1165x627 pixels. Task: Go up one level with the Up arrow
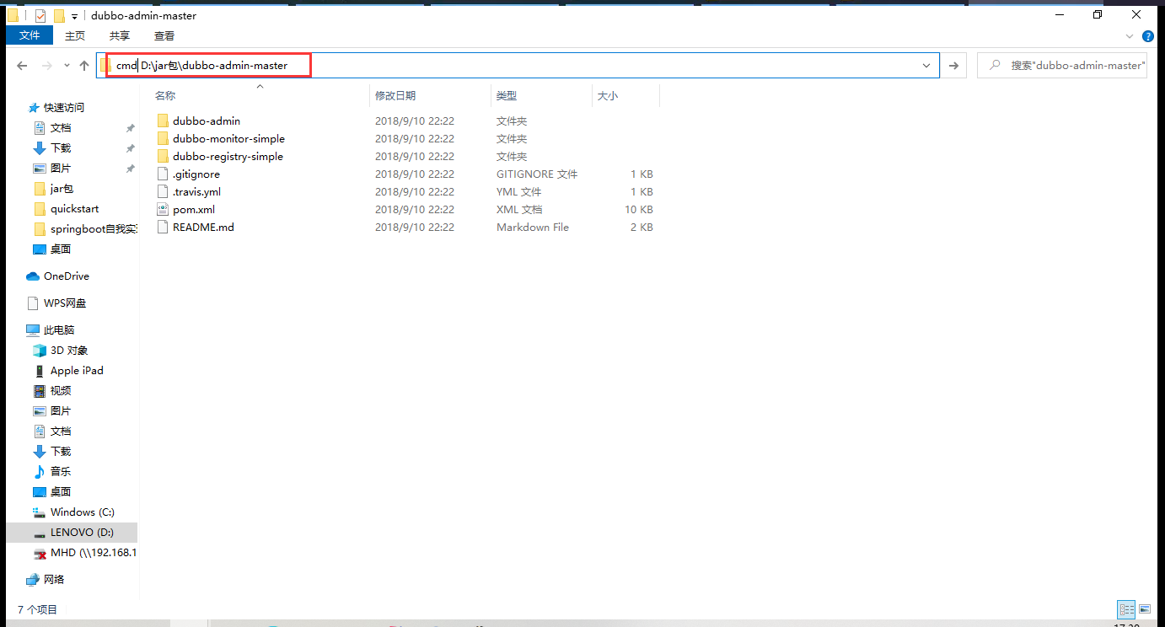pyautogui.click(x=84, y=65)
